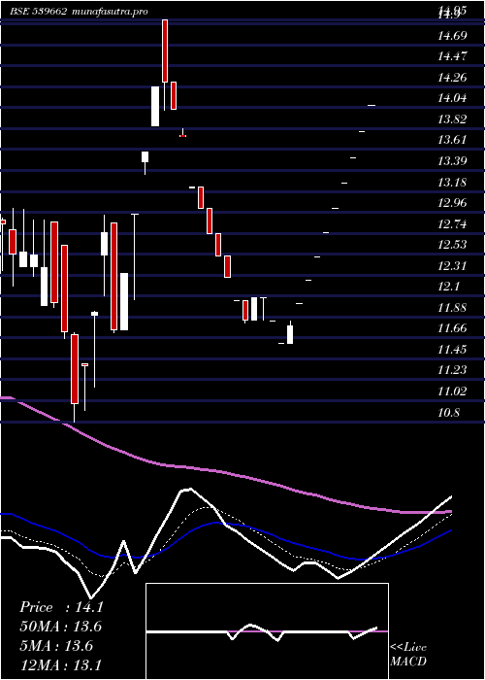Click the 5MA : 13.6 readout
The height and width of the screenshot is (680, 485).
coord(56,646)
